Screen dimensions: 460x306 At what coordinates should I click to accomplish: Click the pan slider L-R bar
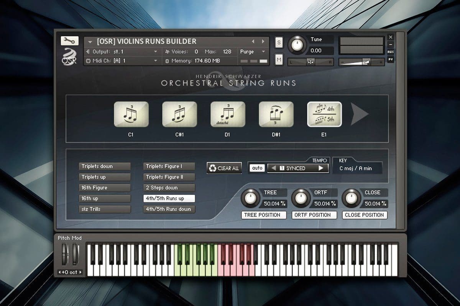(311, 62)
